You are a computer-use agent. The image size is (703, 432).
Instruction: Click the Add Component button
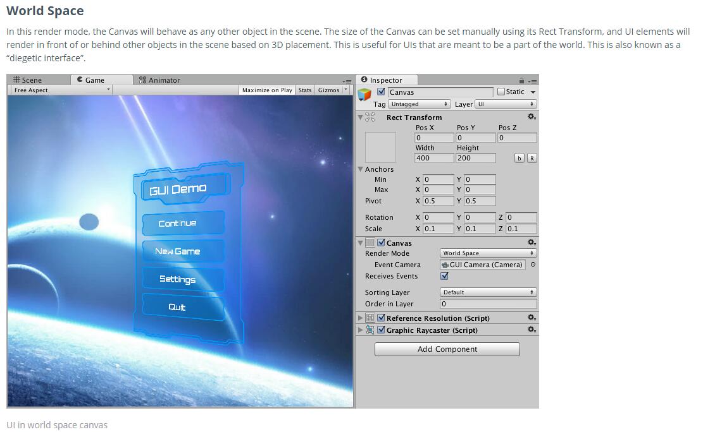(x=447, y=349)
